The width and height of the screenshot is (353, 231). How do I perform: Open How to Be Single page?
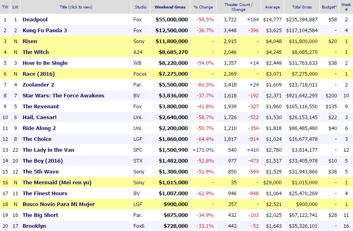pos(45,63)
